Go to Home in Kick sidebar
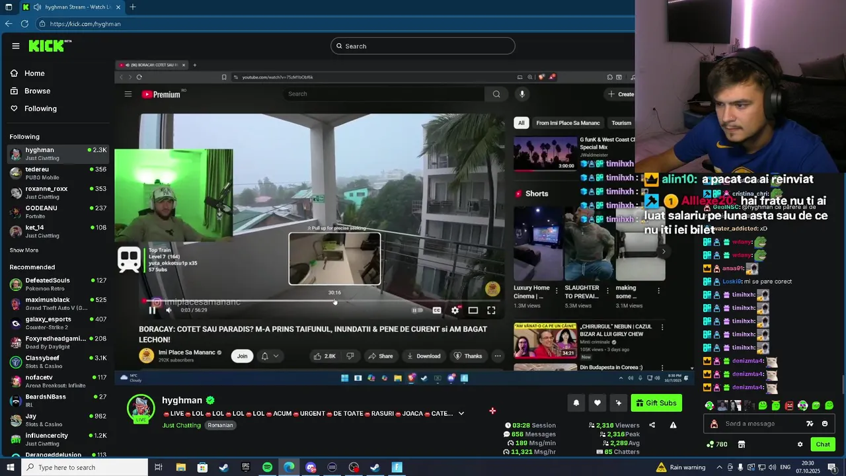This screenshot has width=846, height=476. tap(34, 73)
